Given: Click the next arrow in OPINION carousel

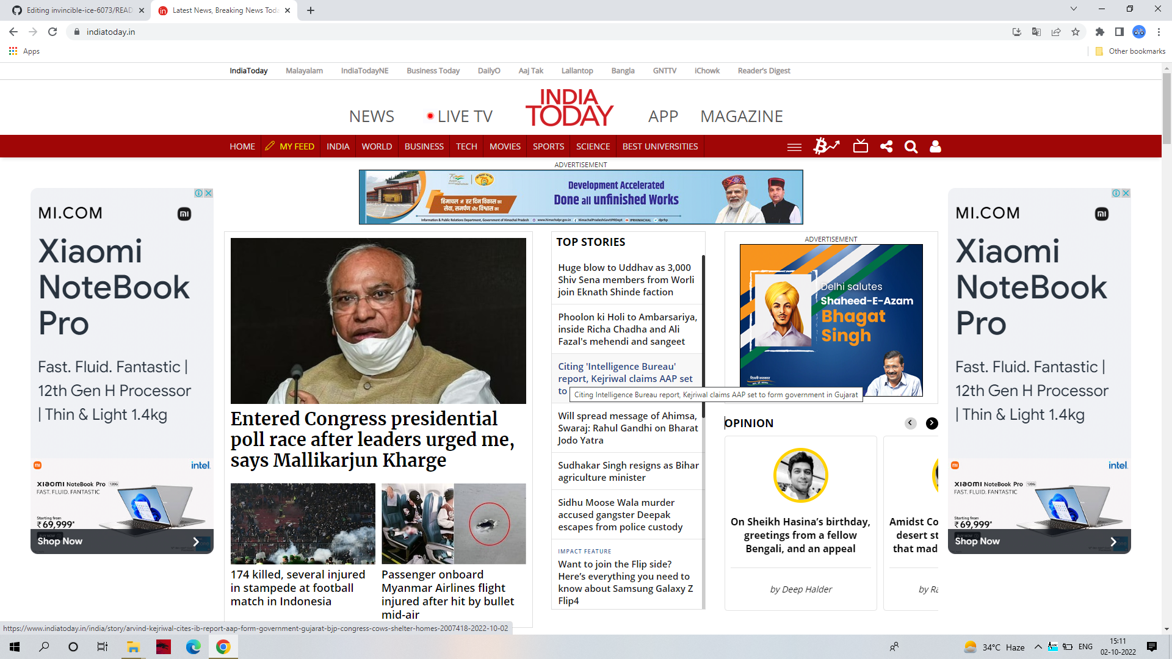Looking at the screenshot, I should (931, 423).
